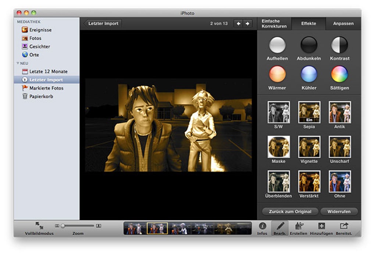The image size is (375, 256).
Task: Apply the Aufhellen lighten effect
Action: pos(277,45)
